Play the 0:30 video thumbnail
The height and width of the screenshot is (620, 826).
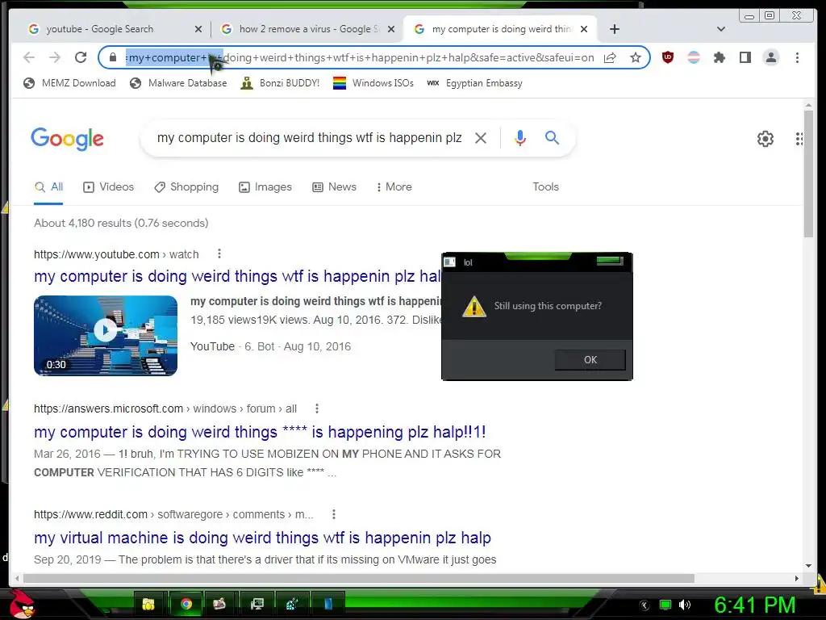pyautogui.click(x=106, y=335)
